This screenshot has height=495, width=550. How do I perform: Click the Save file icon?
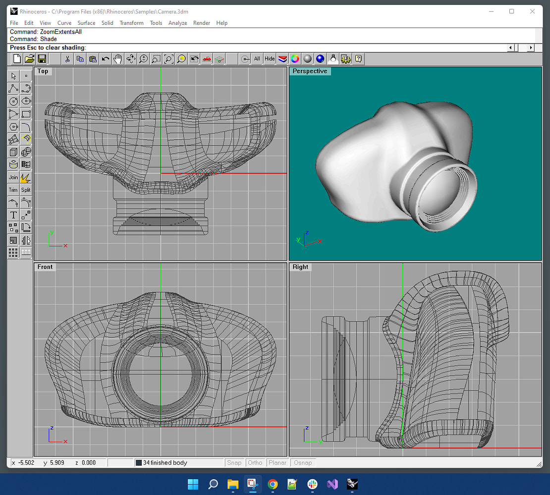42,59
